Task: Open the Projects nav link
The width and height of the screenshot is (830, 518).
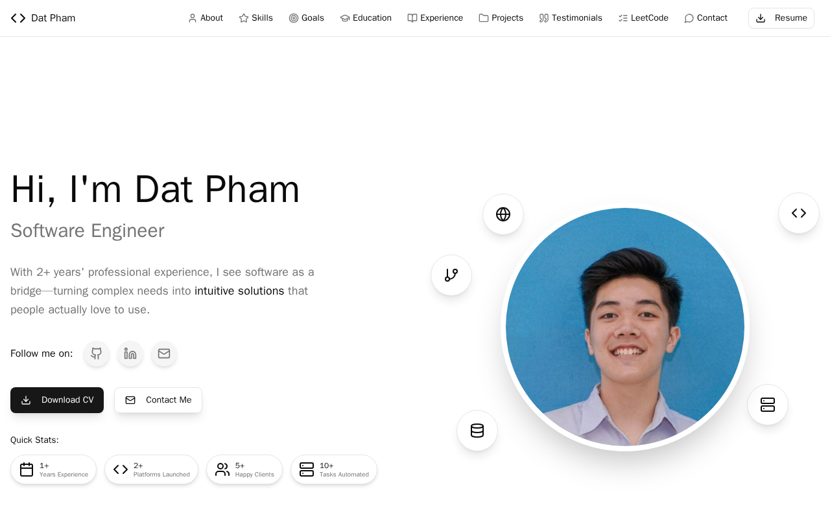Action: 501,18
